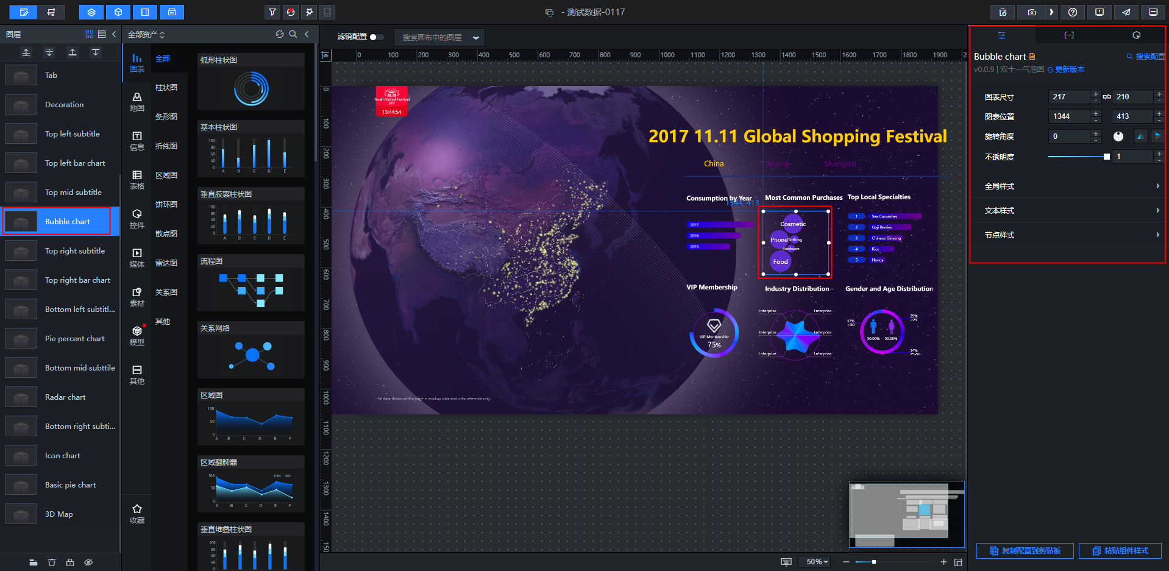Collapse the assets panel with chevron
This screenshot has width=1169, height=571.
pyautogui.click(x=307, y=34)
